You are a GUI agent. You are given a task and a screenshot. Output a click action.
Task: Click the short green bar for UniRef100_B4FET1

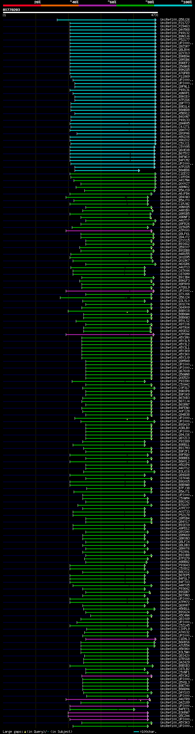[x=102, y=709]
